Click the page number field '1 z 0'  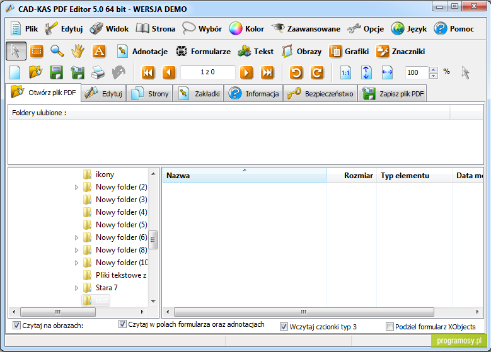coord(208,72)
